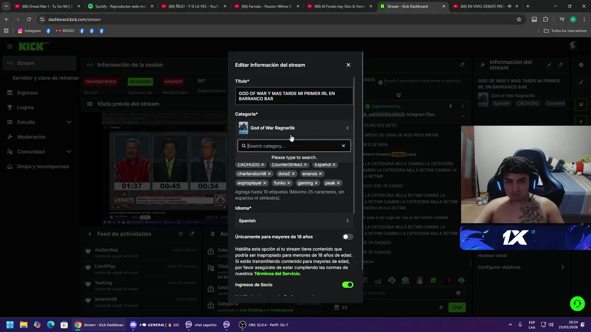Pop out Información del stream panel

[x=560, y=65]
